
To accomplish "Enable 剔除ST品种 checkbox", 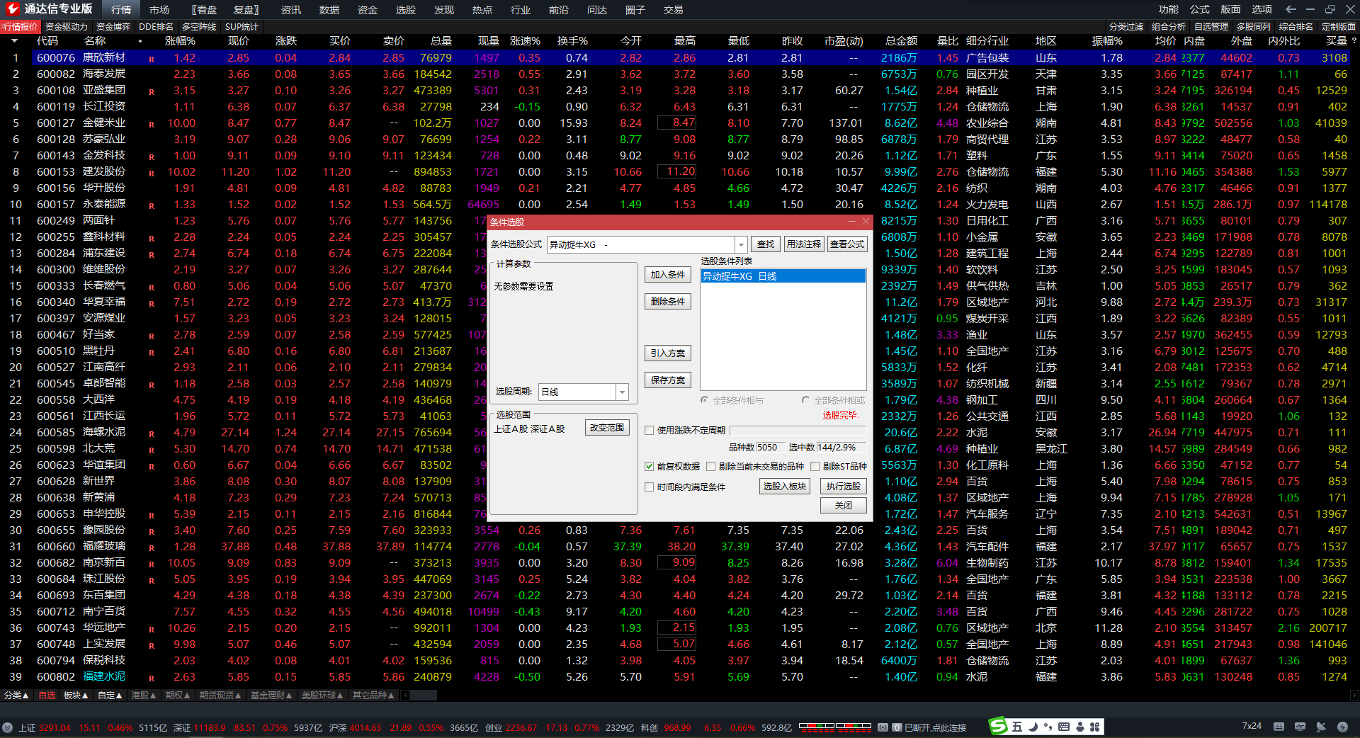I will pyautogui.click(x=815, y=467).
